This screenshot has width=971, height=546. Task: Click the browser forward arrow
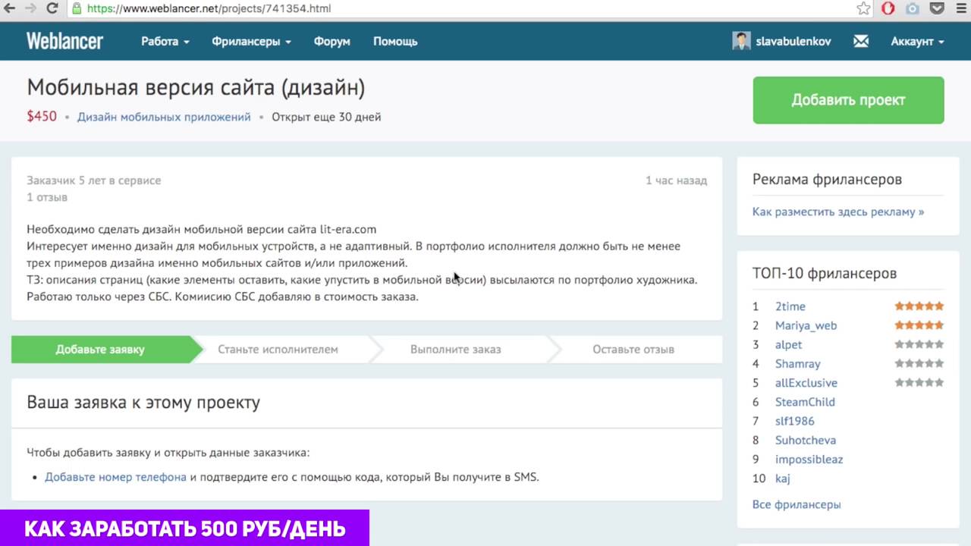[x=30, y=8]
